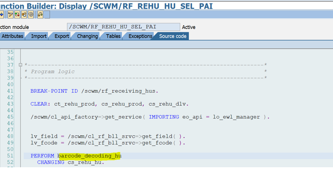Click the forward arrow toolbar icon

1,15
